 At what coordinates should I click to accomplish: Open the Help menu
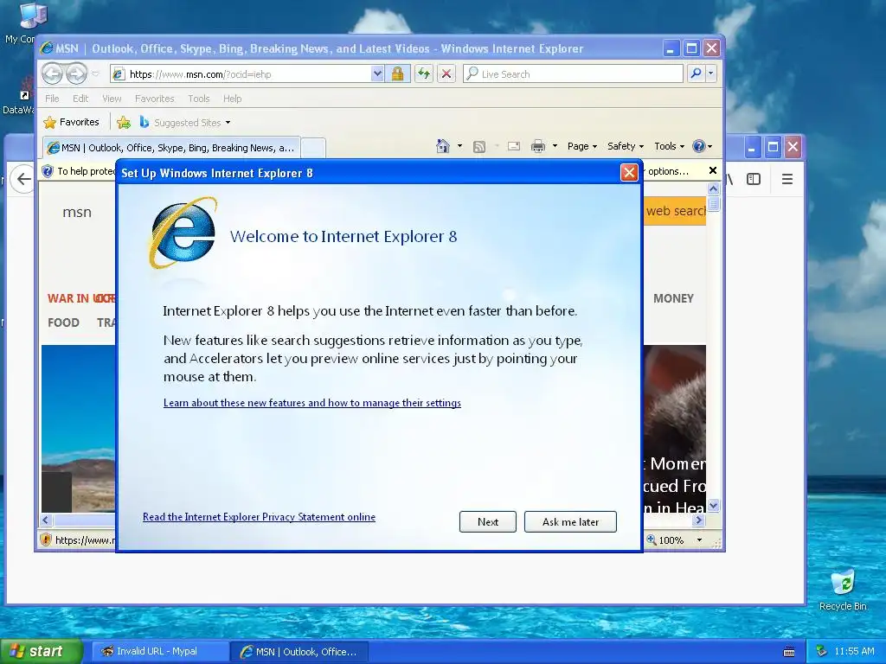pos(232,99)
